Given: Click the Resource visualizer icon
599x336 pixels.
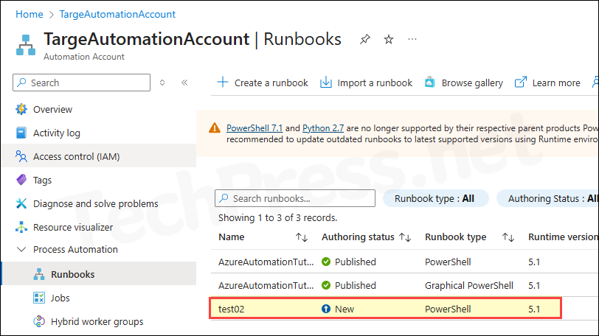Looking at the screenshot, I should (x=21, y=227).
